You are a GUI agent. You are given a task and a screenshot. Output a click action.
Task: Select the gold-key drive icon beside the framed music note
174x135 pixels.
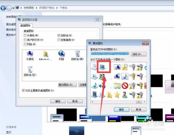tap(132, 76)
